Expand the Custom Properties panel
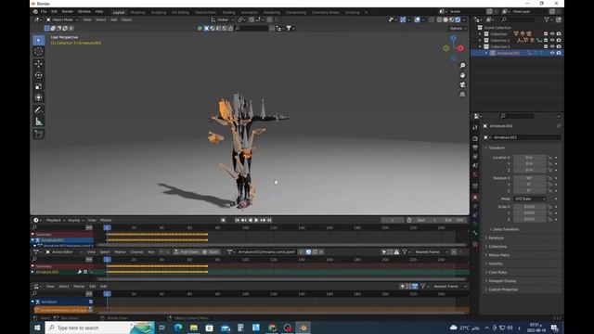Screen dimensions: 594x334 503,289
